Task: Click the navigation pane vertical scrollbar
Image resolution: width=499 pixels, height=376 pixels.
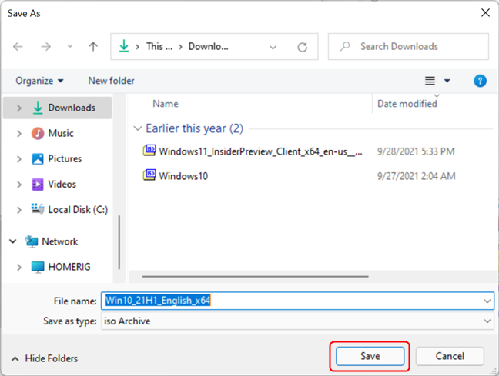Action: (x=119, y=242)
